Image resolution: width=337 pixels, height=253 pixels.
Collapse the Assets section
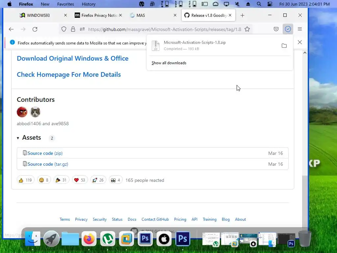coord(29,137)
